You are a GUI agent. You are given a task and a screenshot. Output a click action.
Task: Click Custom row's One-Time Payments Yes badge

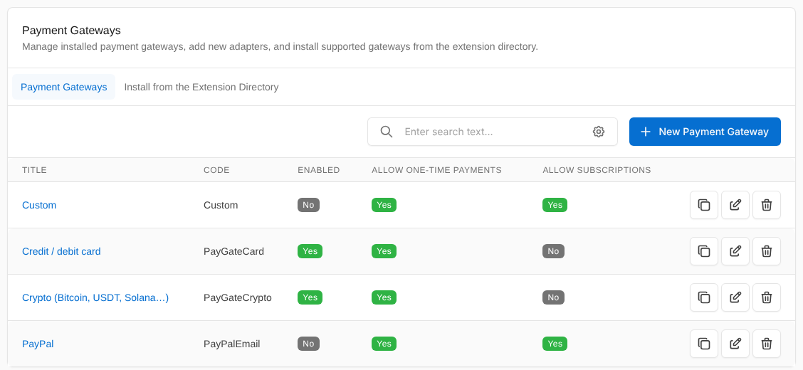[x=384, y=205]
